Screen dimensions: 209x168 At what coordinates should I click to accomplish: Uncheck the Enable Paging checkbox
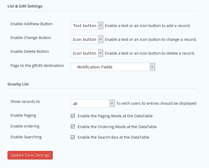(73, 116)
